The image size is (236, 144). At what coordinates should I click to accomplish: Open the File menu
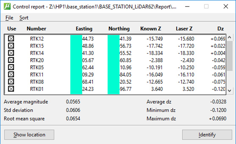pyautogui.click(x=9, y=18)
